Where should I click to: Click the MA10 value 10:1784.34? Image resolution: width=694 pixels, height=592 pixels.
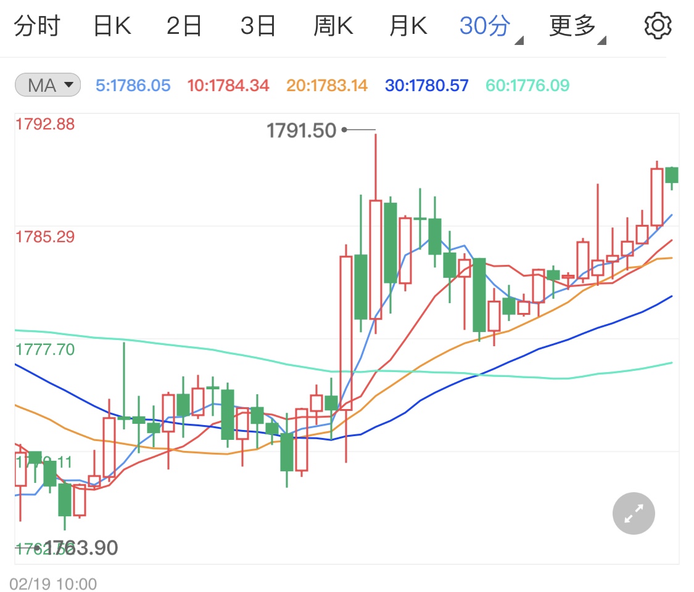pyautogui.click(x=228, y=86)
